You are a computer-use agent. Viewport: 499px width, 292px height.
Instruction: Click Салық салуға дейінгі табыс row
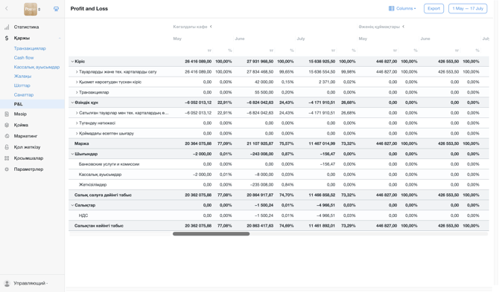tap(103, 195)
